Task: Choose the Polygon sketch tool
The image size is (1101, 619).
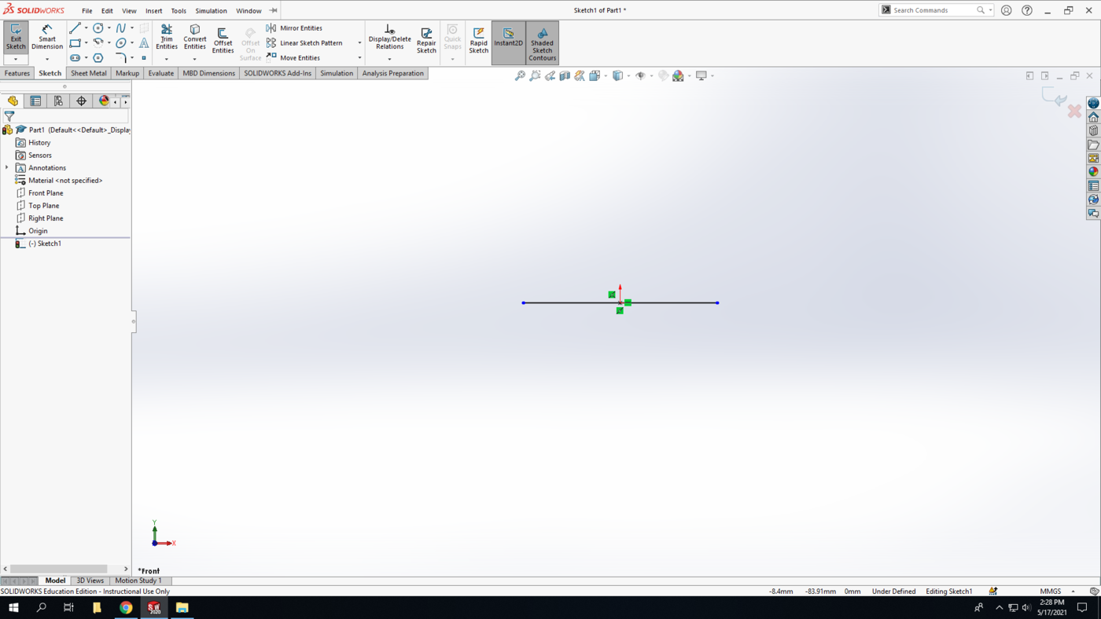Action: (98, 58)
